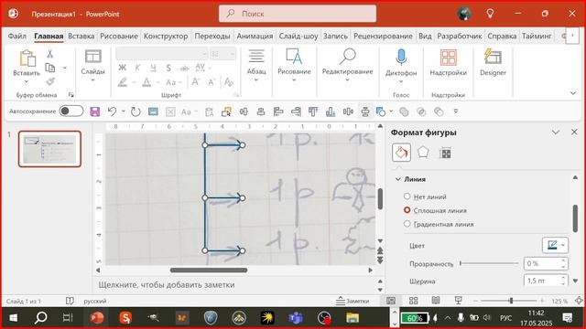The height and width of the screenshot is (329, 586).
Task: Open the undo history dropdown arrow
Action: click(123, 111)
